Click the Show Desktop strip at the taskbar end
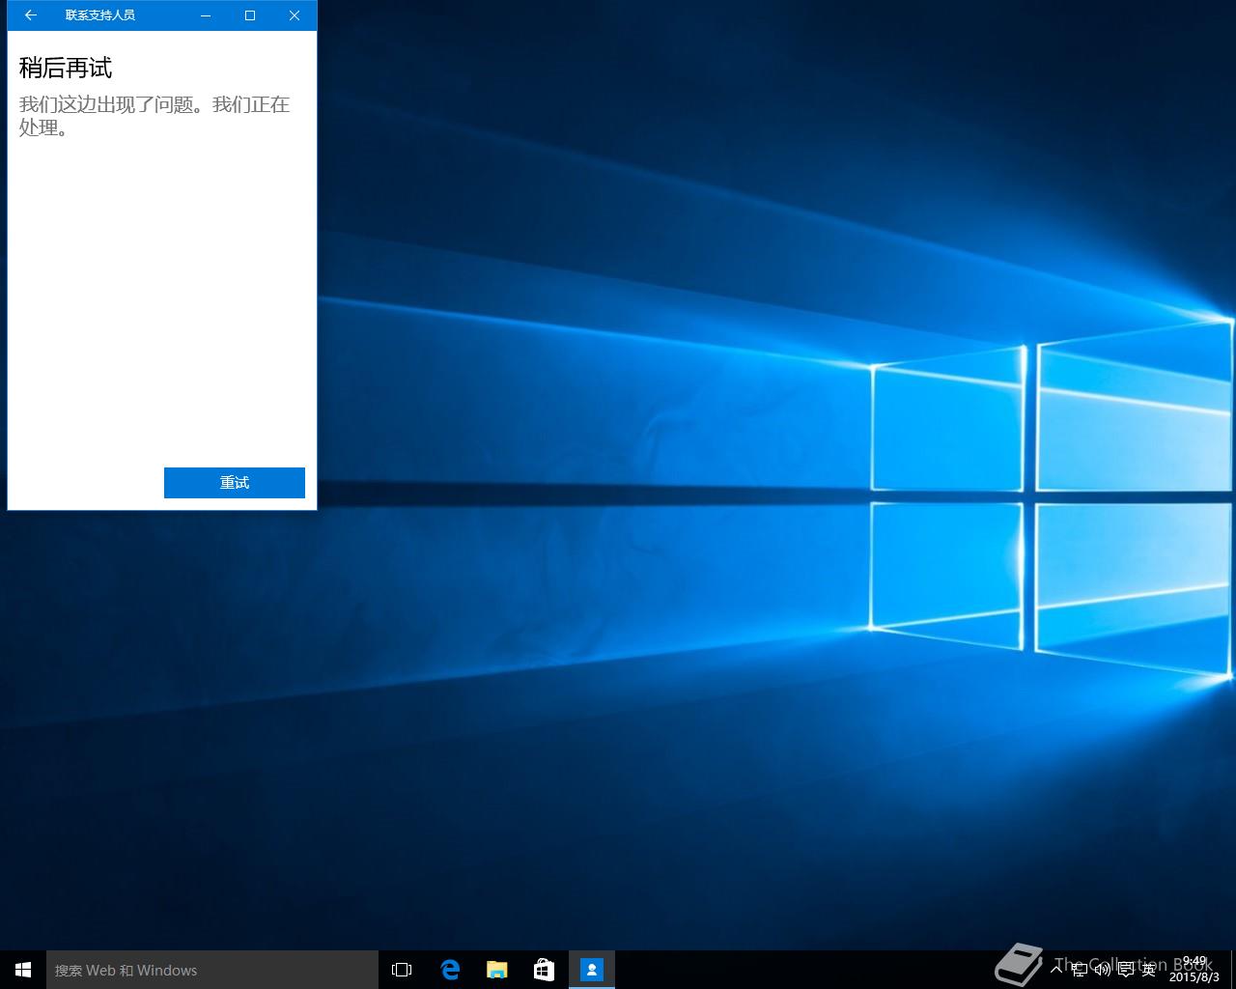1236x989 pixels. [1233, 970]
